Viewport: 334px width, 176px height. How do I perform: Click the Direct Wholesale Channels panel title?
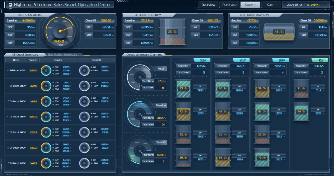(x=144, y=55)
